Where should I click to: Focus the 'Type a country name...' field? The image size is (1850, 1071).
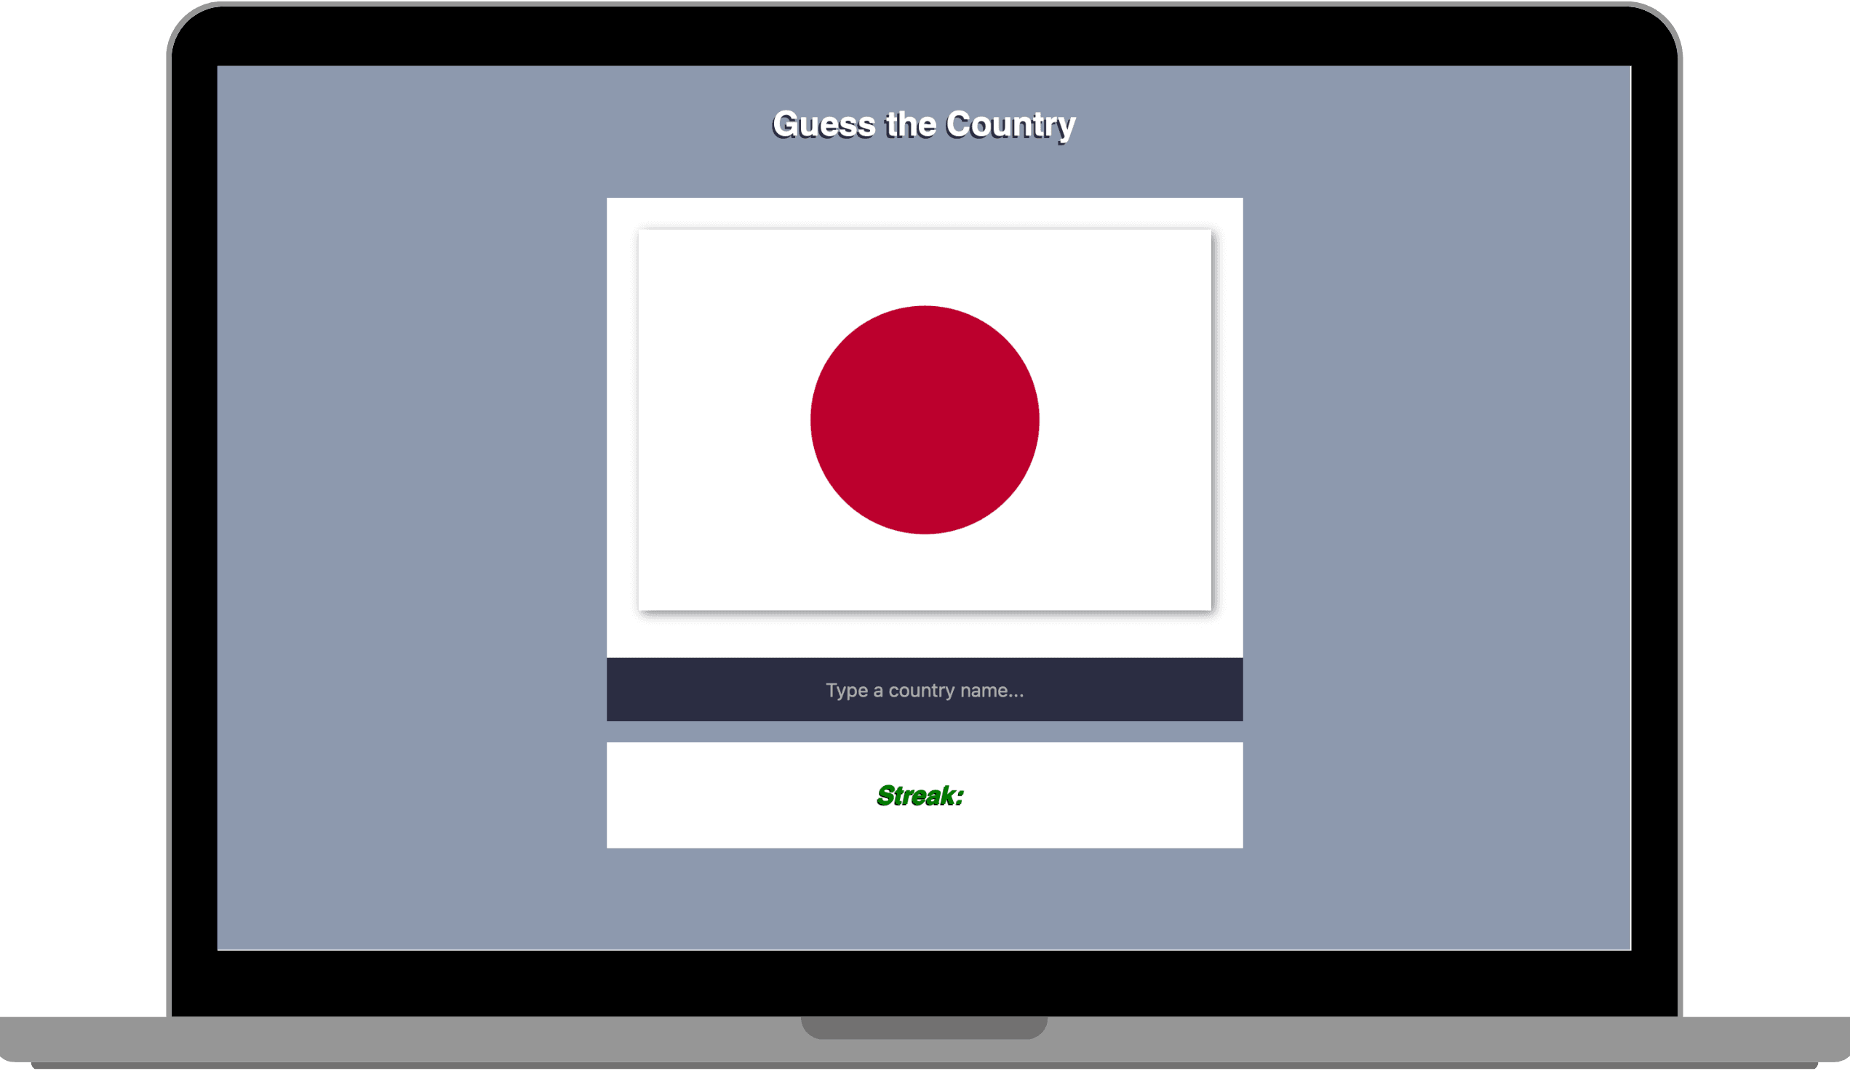925,689
